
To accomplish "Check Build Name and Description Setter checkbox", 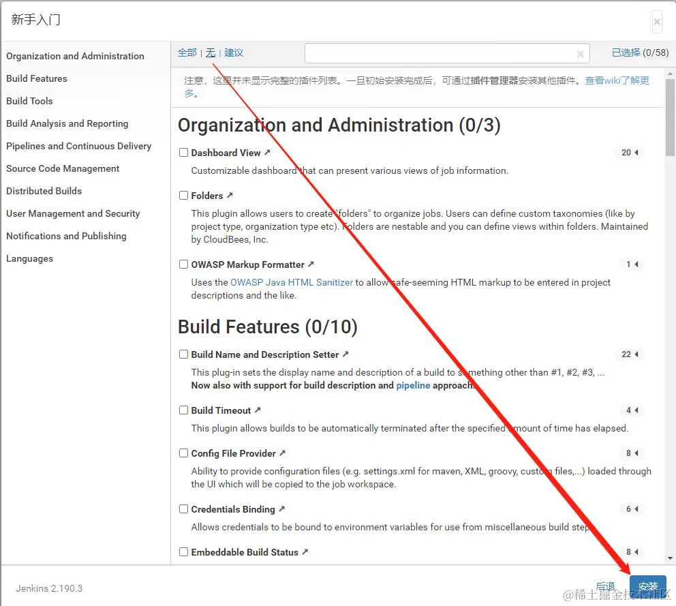I will (x=184, y=354).
